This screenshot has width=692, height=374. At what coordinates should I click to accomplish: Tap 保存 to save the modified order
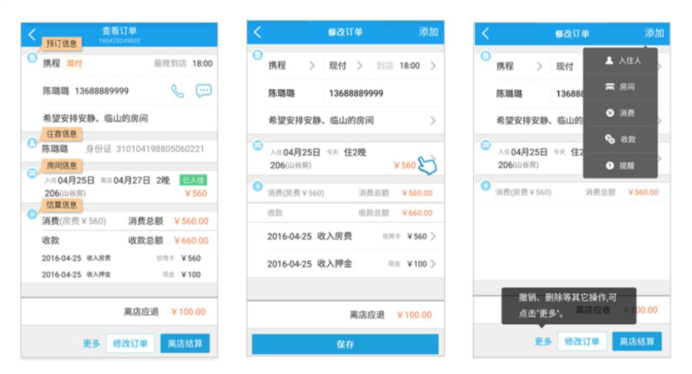tap(346, 344)
